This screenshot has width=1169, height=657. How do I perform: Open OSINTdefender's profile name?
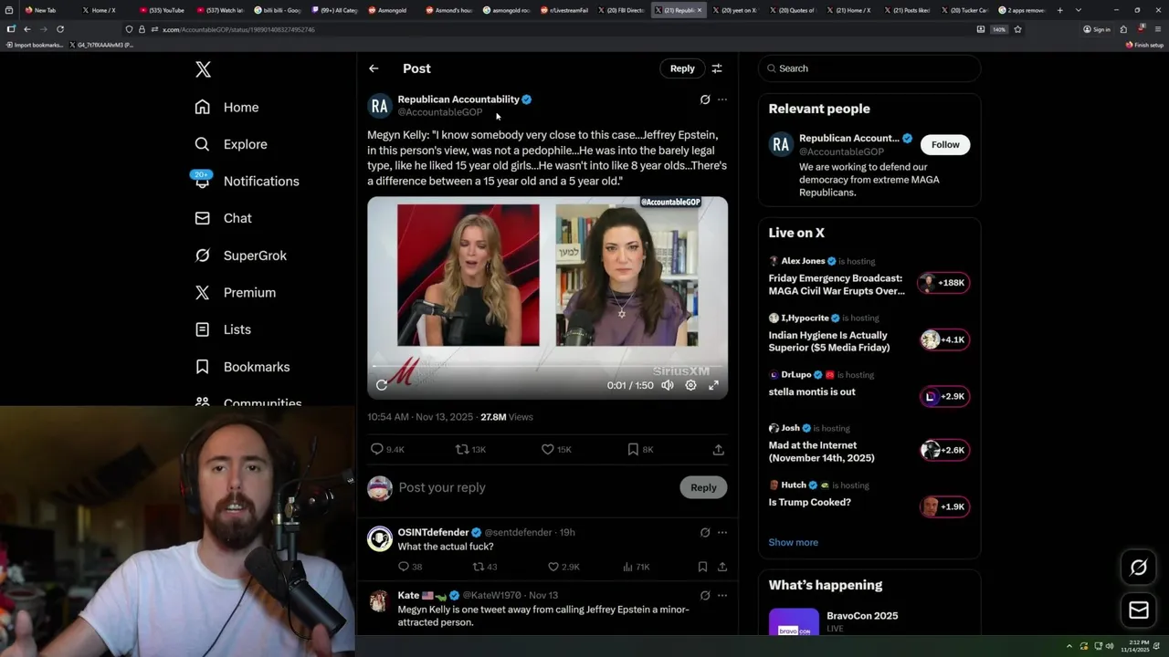tap(434, 532)
